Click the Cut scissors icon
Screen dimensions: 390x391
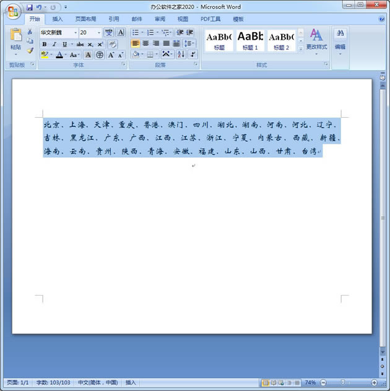(x=30, y=32)
